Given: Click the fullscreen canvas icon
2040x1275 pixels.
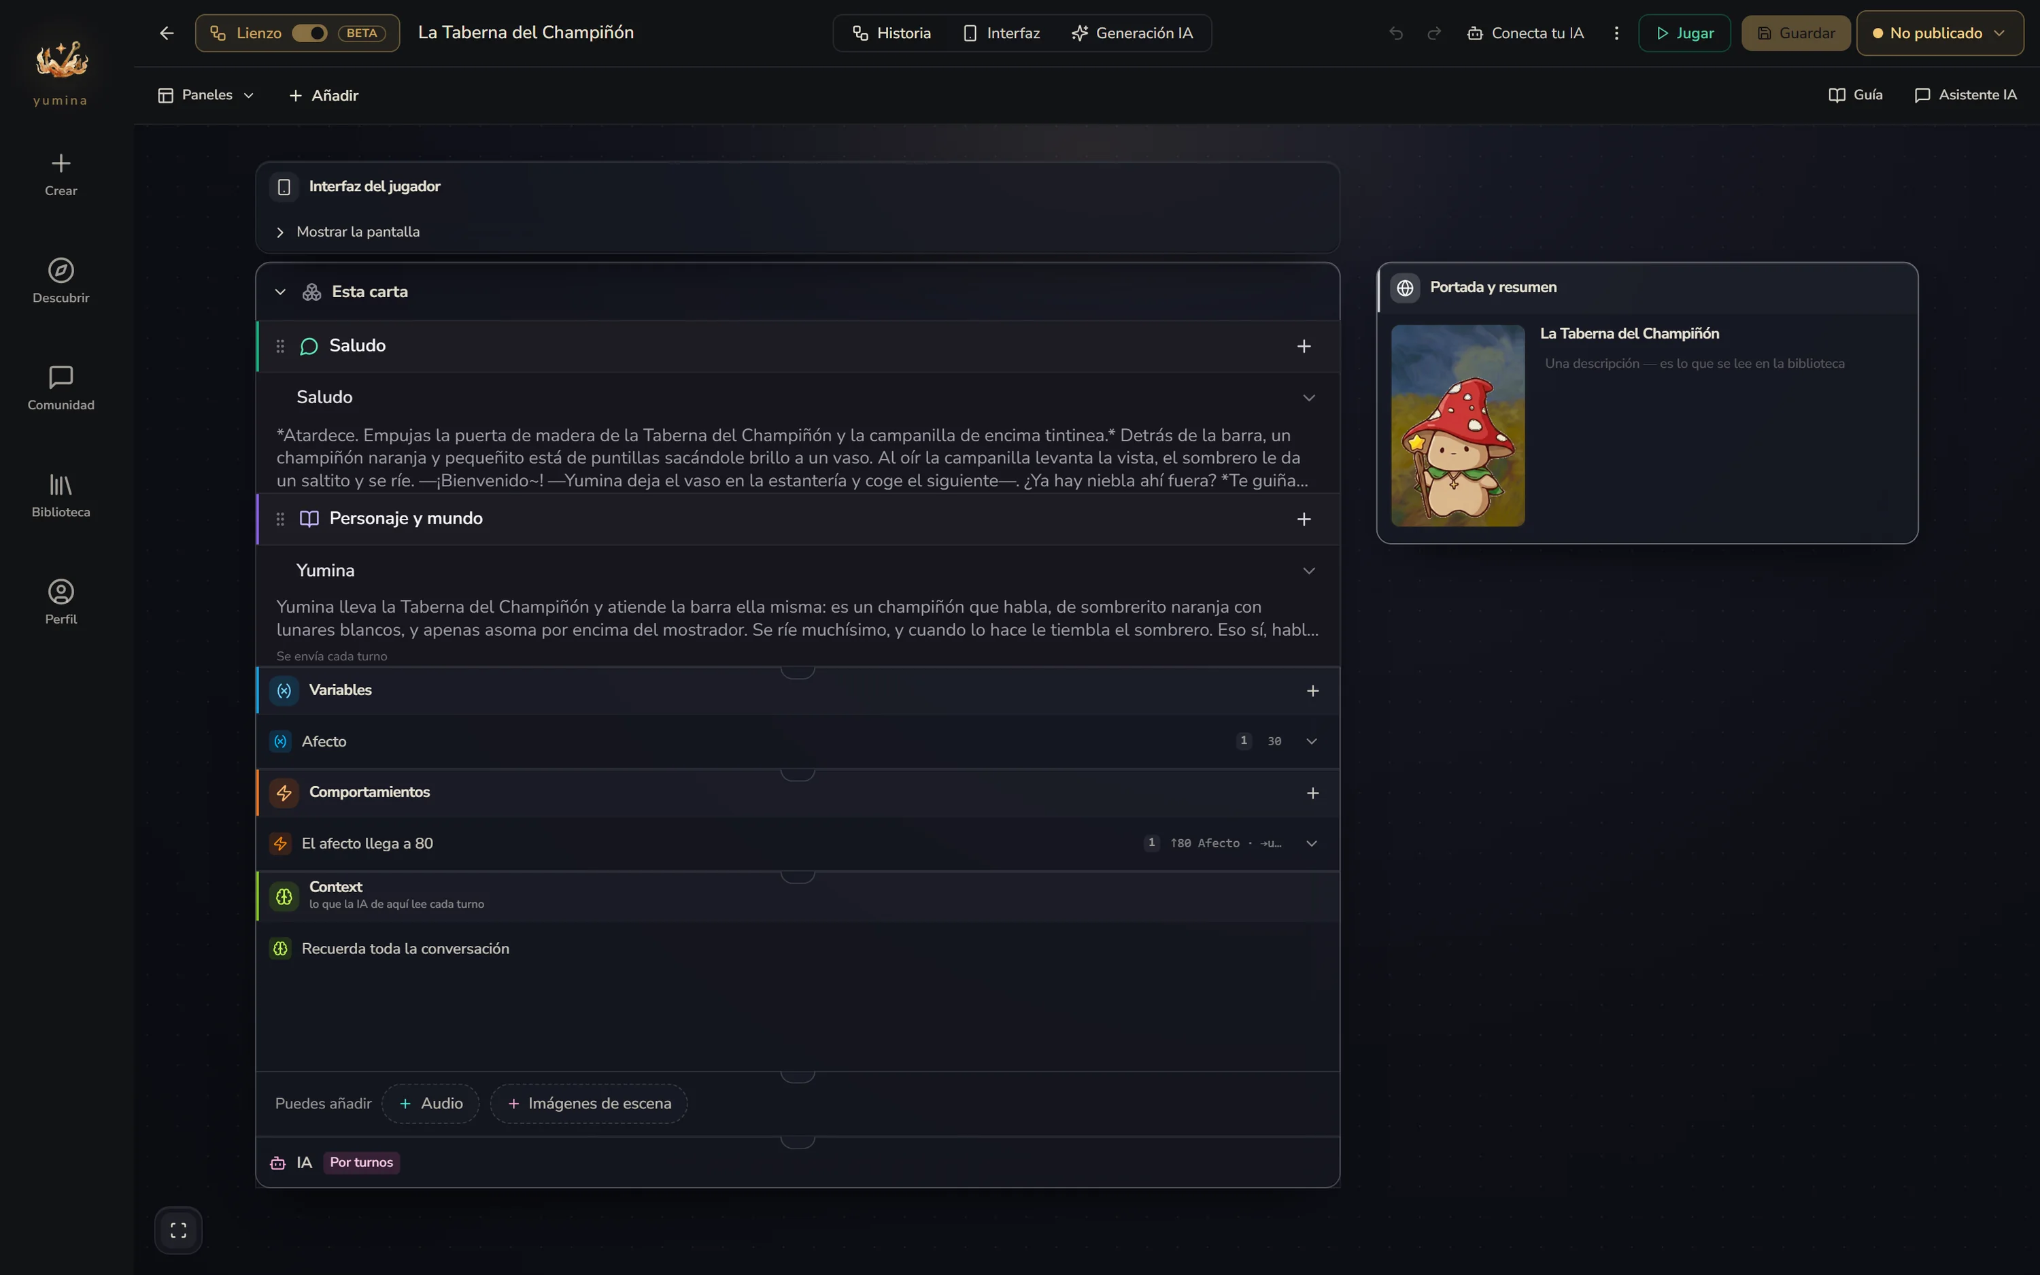Looking at the screenshot, I should point(178,1230).
